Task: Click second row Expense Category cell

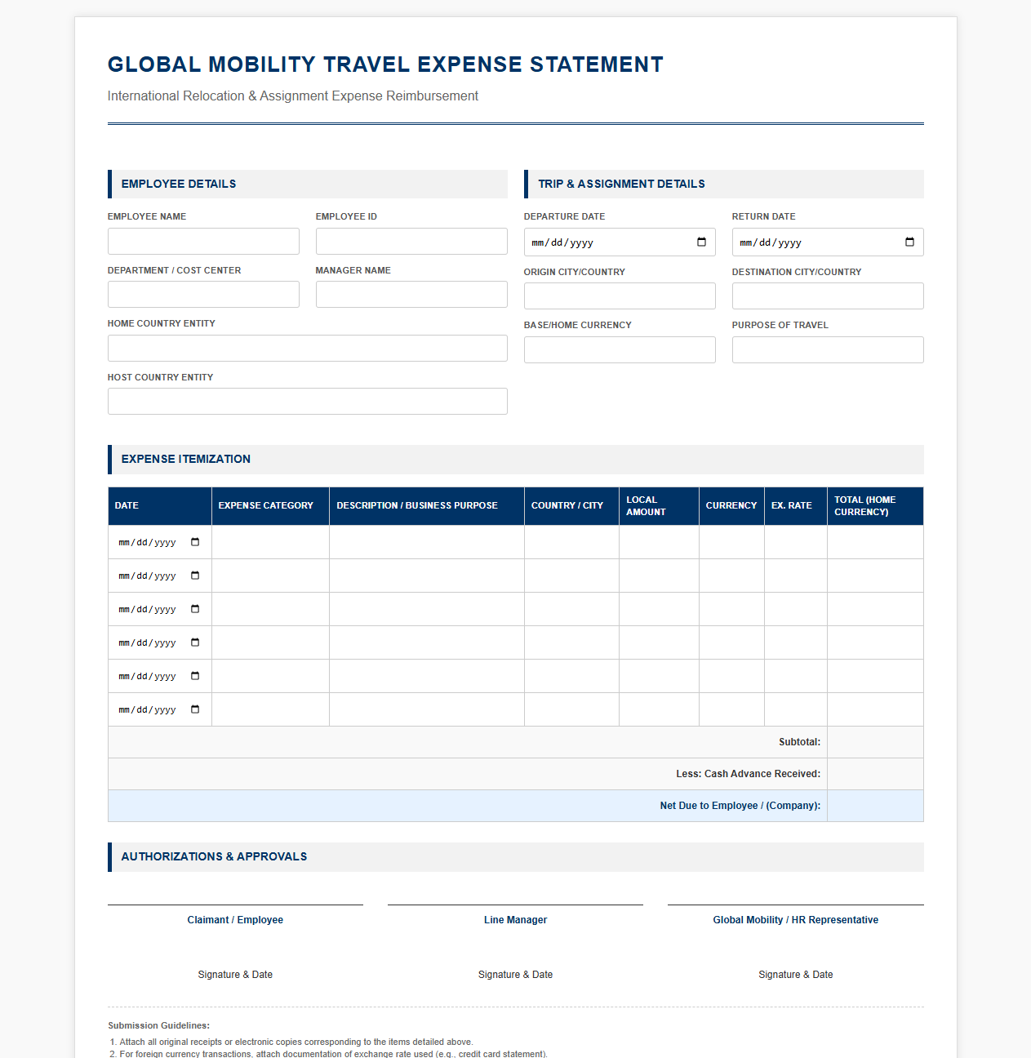Action: 270,576
